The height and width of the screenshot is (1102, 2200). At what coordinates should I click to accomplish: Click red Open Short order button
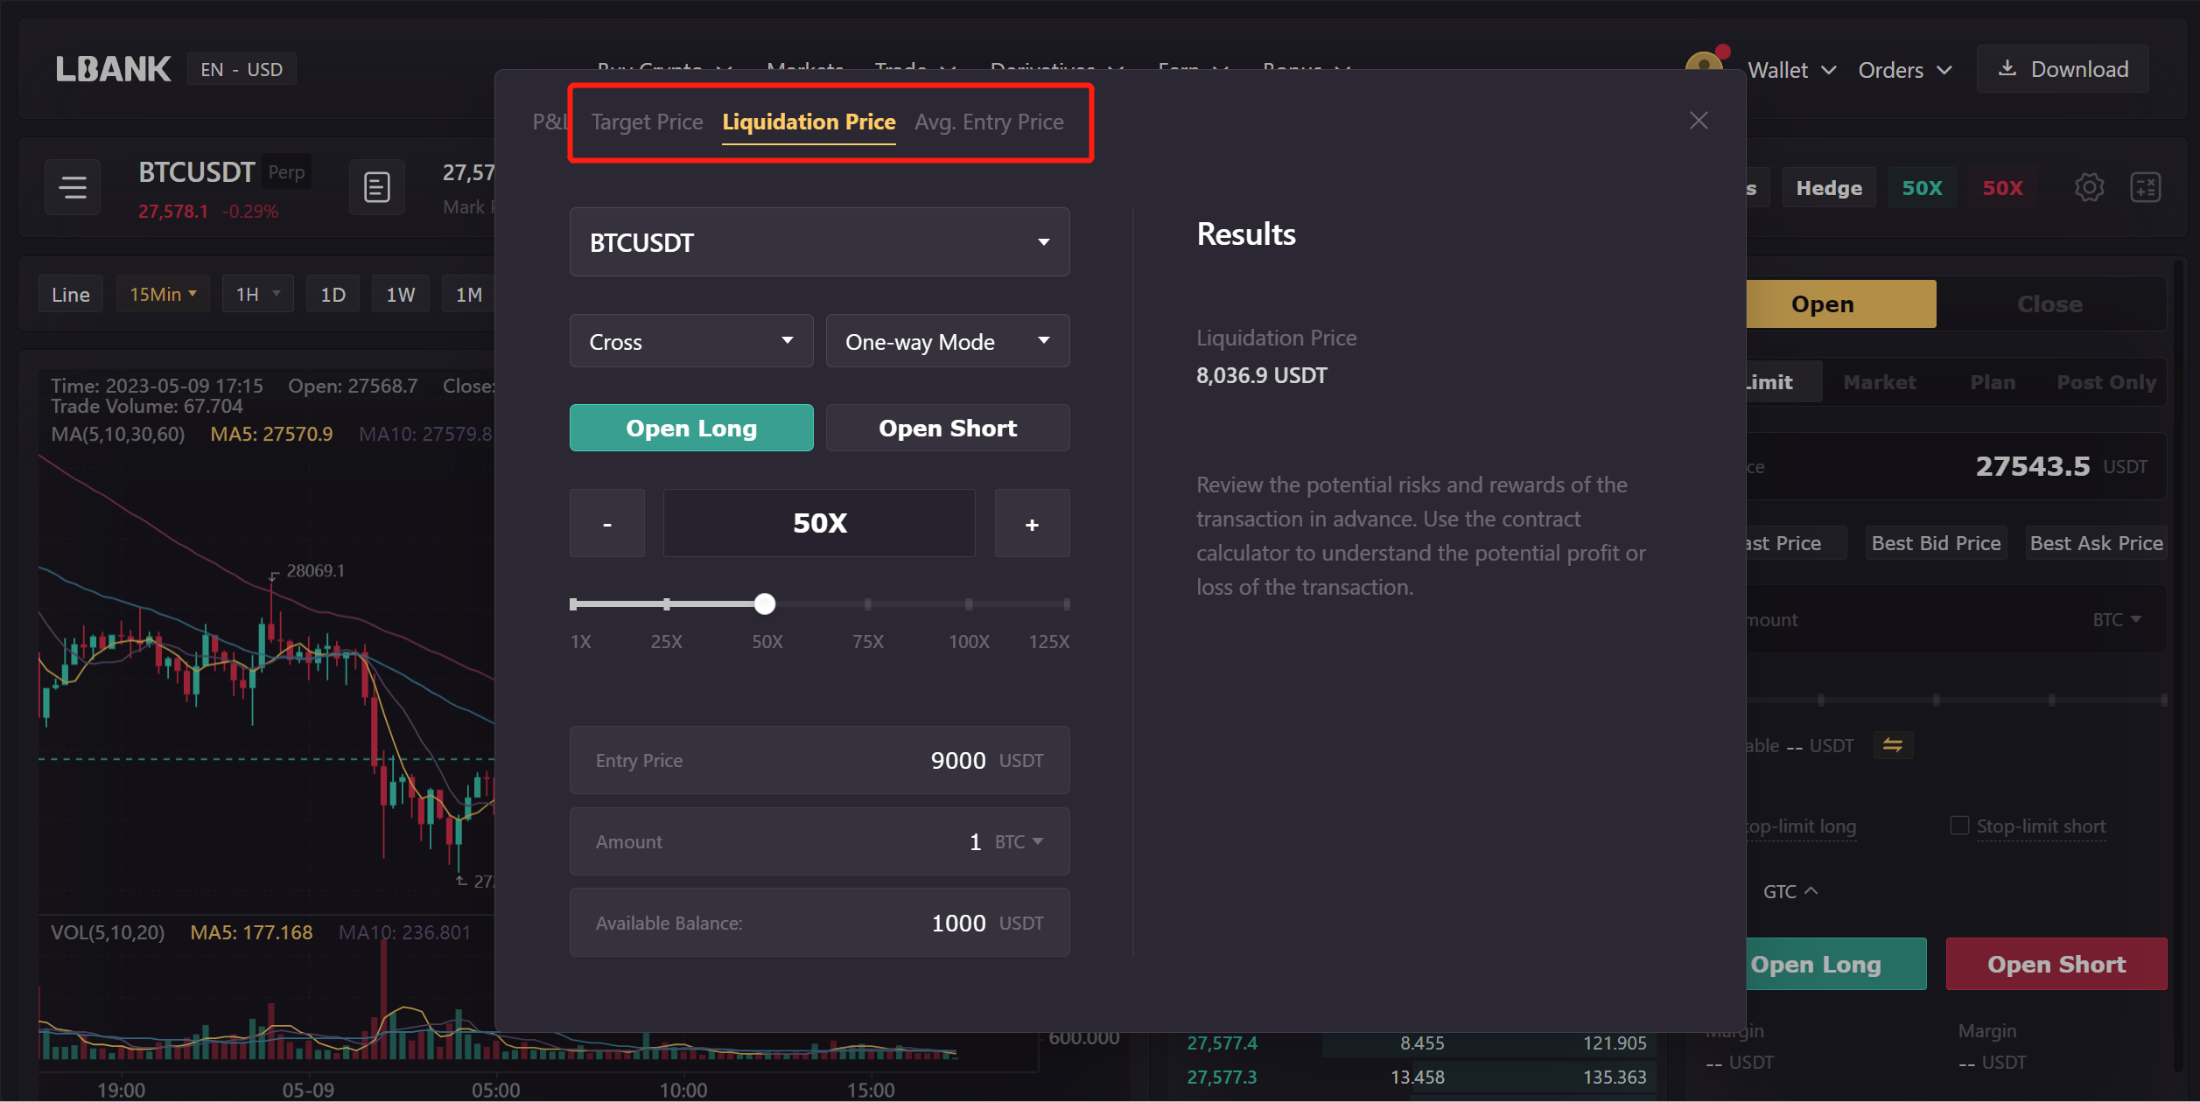pos(2056,964)
